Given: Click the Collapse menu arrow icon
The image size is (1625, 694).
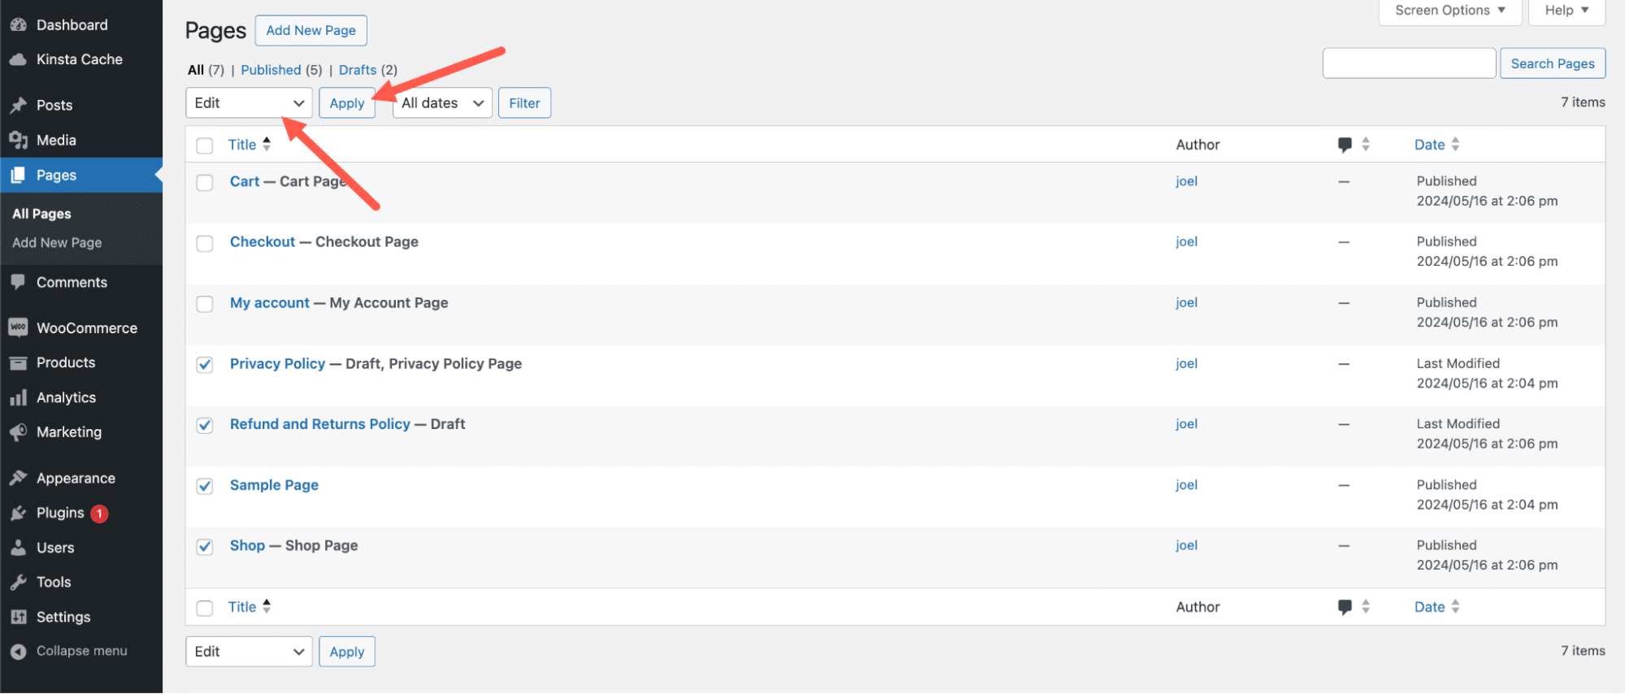Looking at the screenshot, I should (18, 651).
